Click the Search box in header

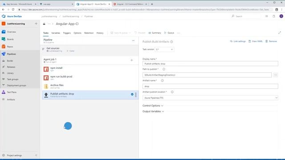click(246, 16)
